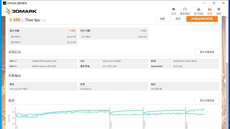Select 18.99 FPS CPU test value

142,37
